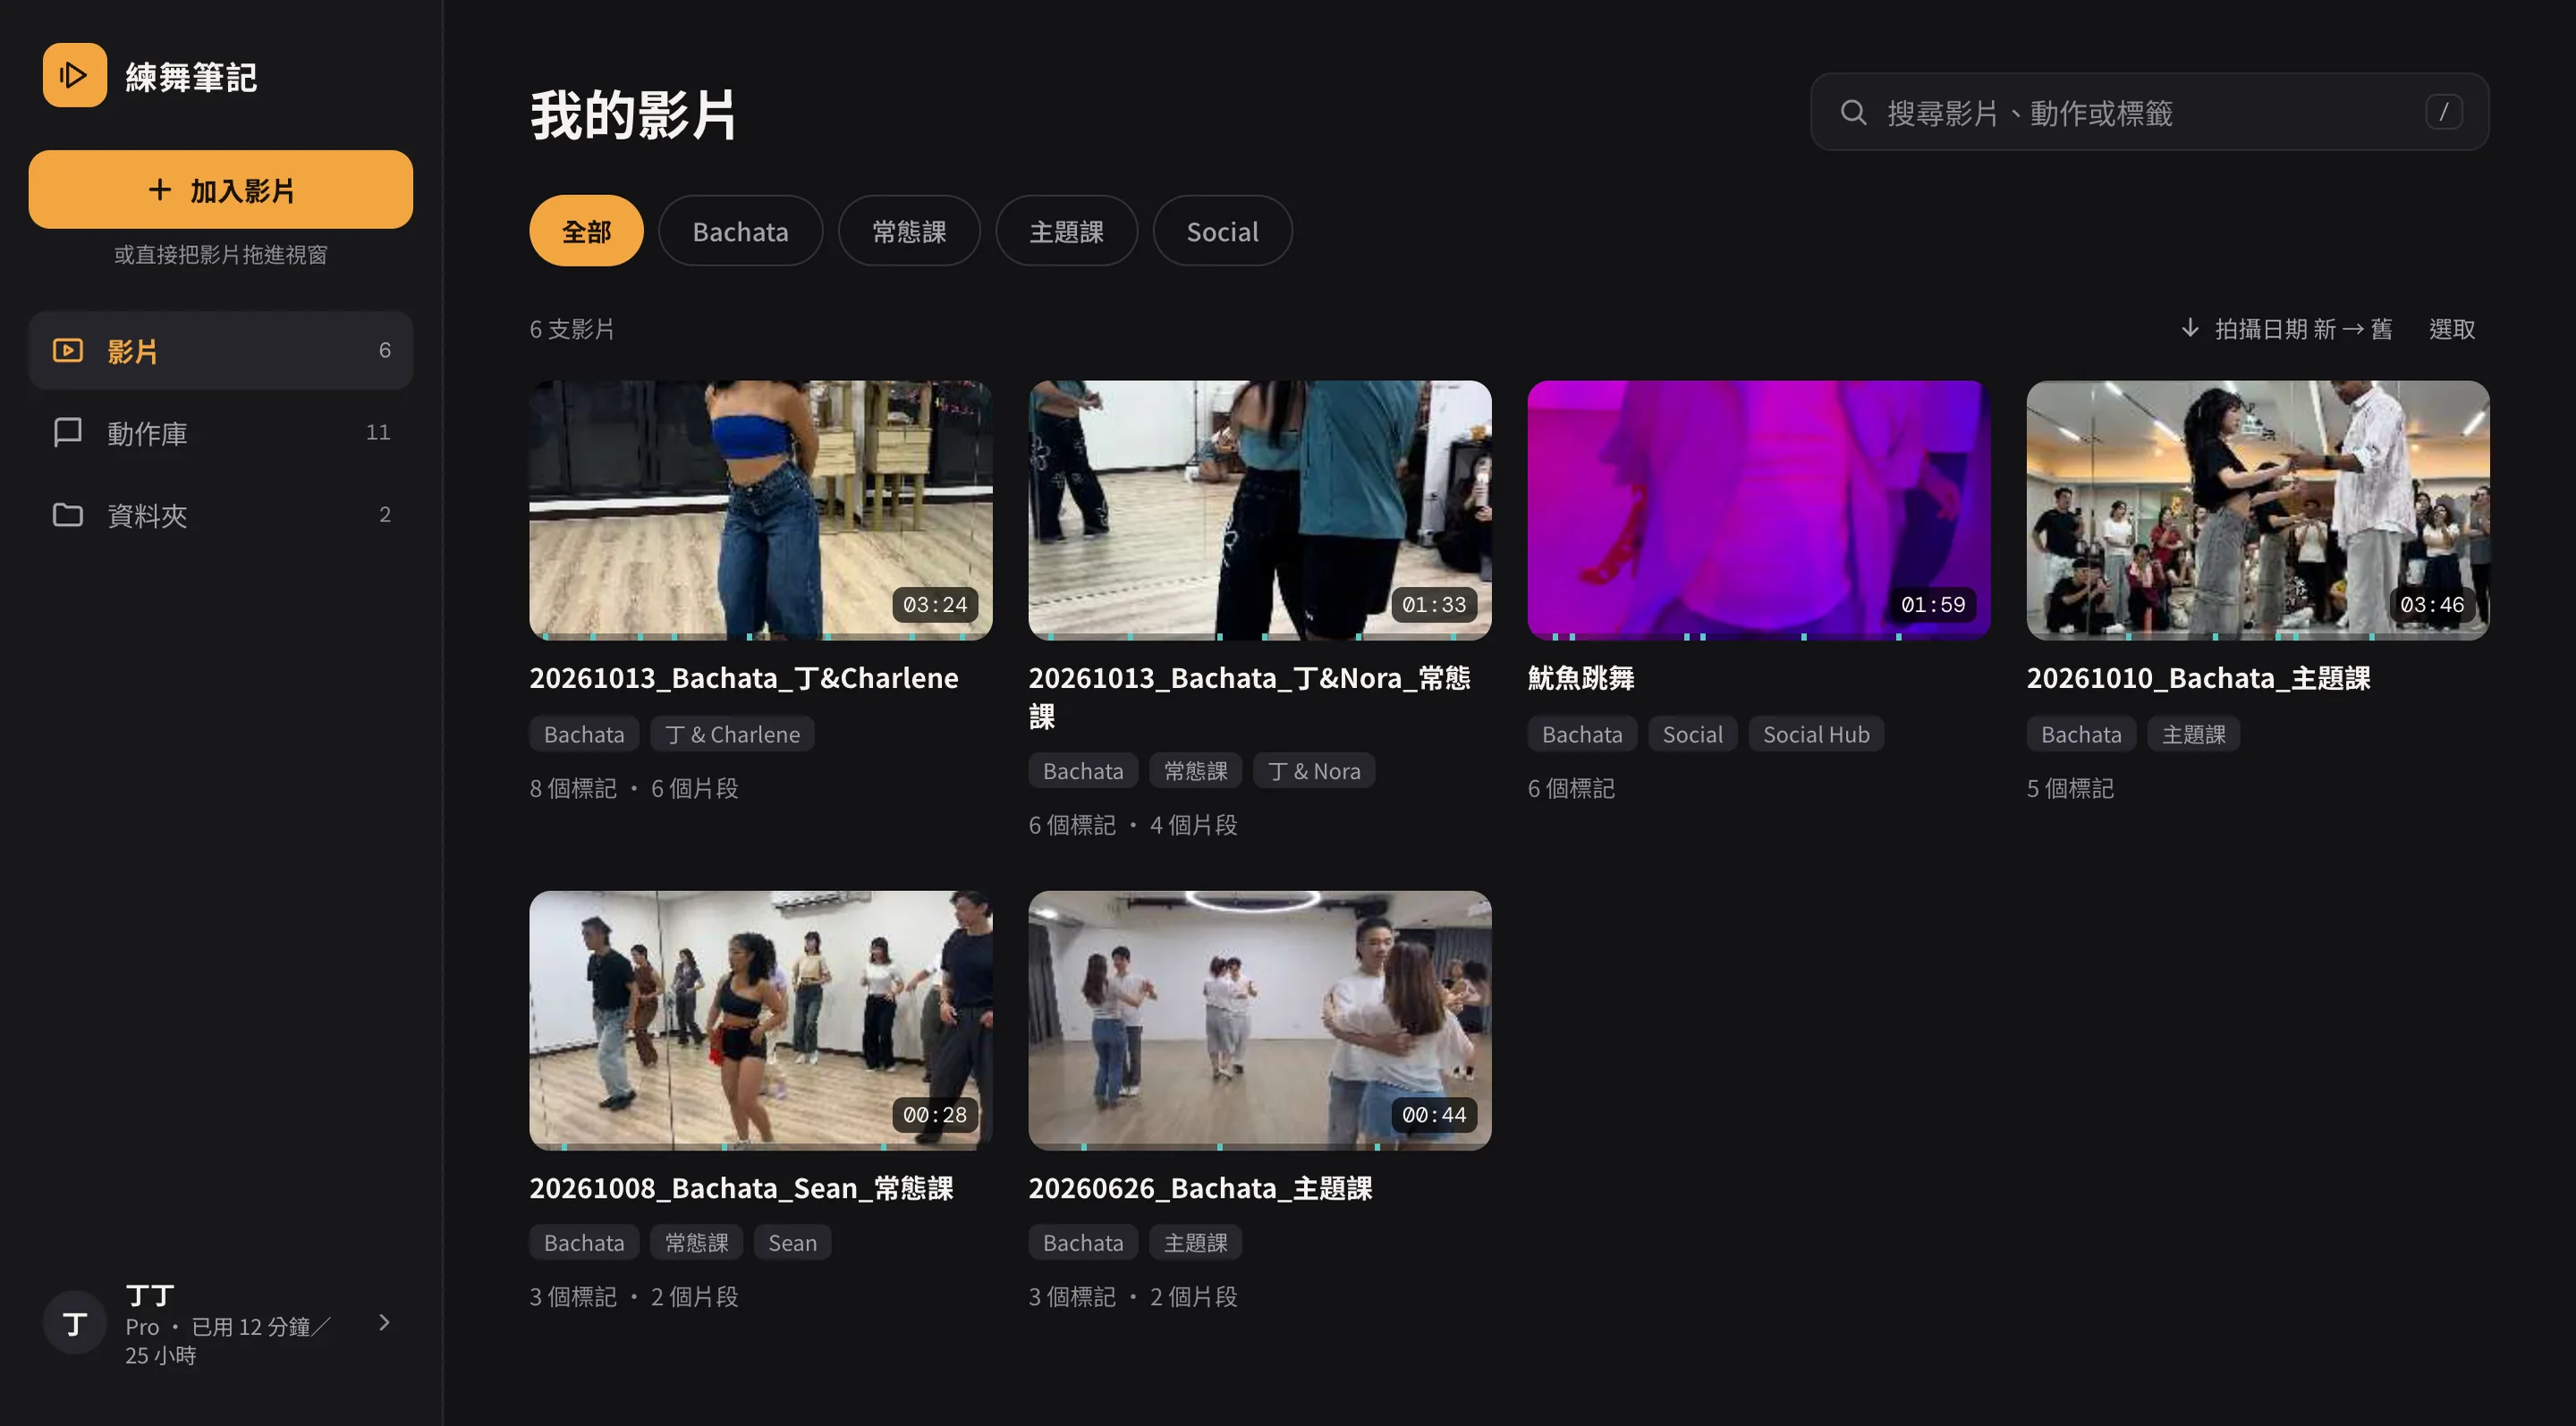
Task: Click the 20261013_Bachata_丁&Charlene title
Action: 744,678
